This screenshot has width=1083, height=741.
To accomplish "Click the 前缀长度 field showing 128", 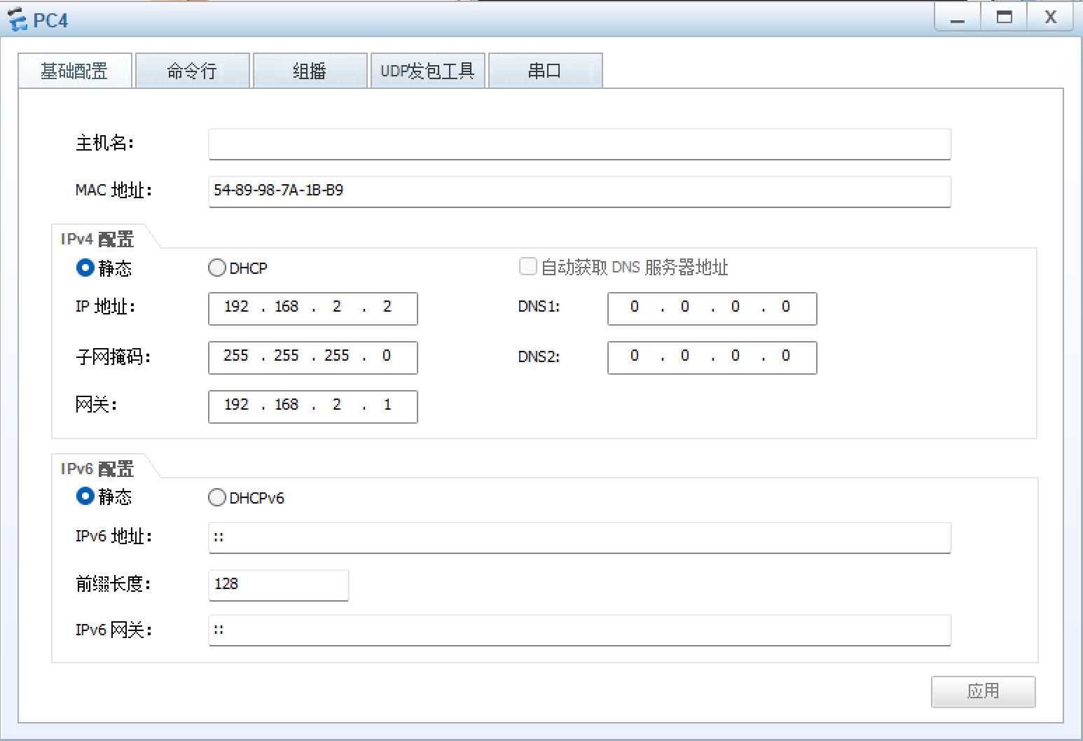I will click(278, 585).
